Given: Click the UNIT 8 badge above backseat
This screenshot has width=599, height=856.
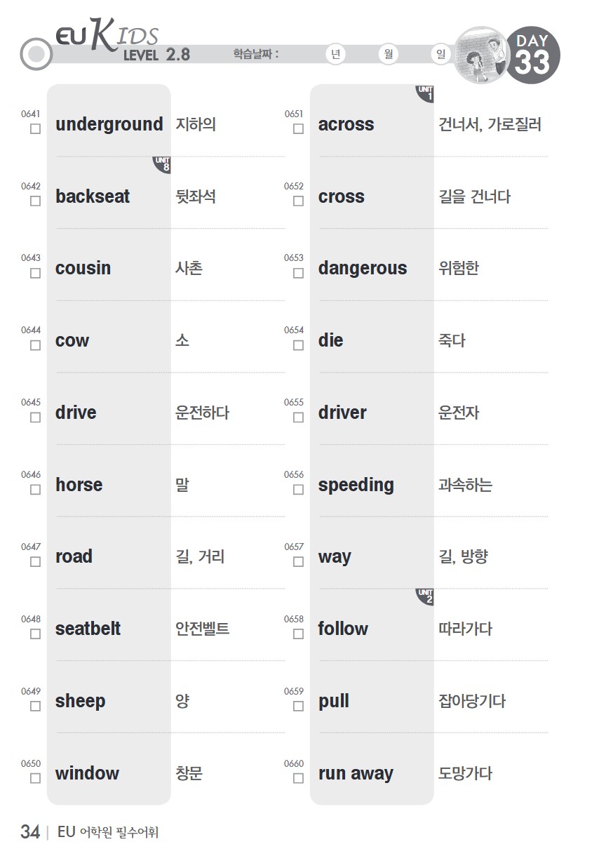Looking at the screenshot, I should click(x=162, y=165).
